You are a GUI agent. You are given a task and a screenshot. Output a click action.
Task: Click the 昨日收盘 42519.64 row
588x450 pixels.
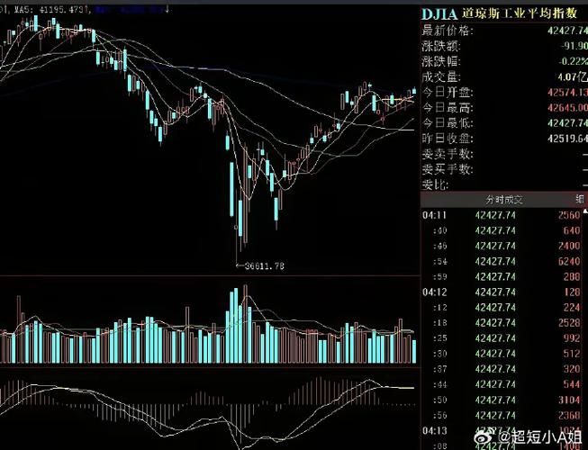(x=504, y=139)
